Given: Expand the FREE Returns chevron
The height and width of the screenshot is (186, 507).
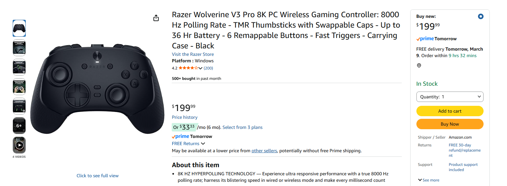Looking at the screenshot, I should pyautogui.click(x=203, y=143).
